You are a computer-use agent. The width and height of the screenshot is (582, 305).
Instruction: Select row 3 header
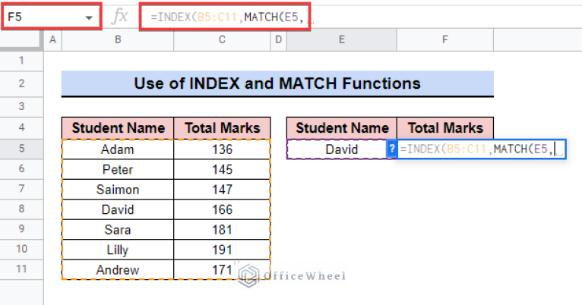(x=21, y=107)
